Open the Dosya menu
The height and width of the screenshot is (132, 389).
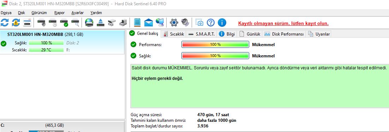point(6,13)
